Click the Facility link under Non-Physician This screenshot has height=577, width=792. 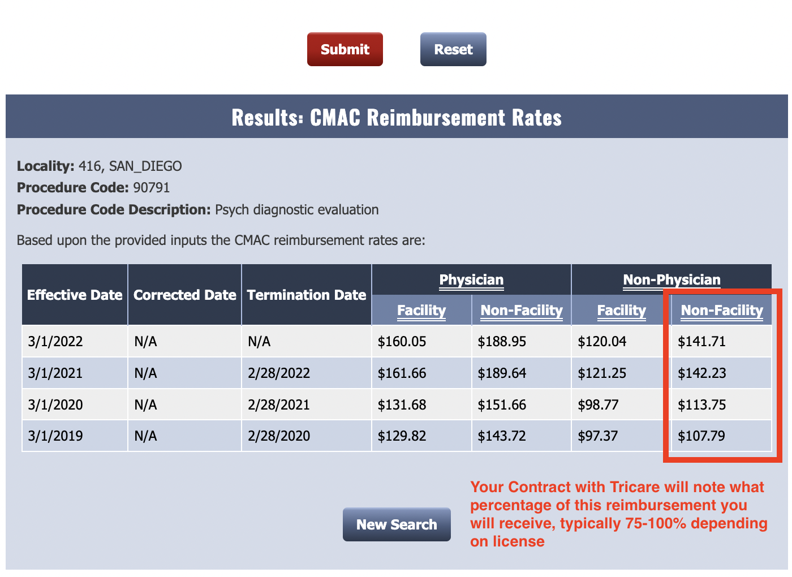coord(621,311)
